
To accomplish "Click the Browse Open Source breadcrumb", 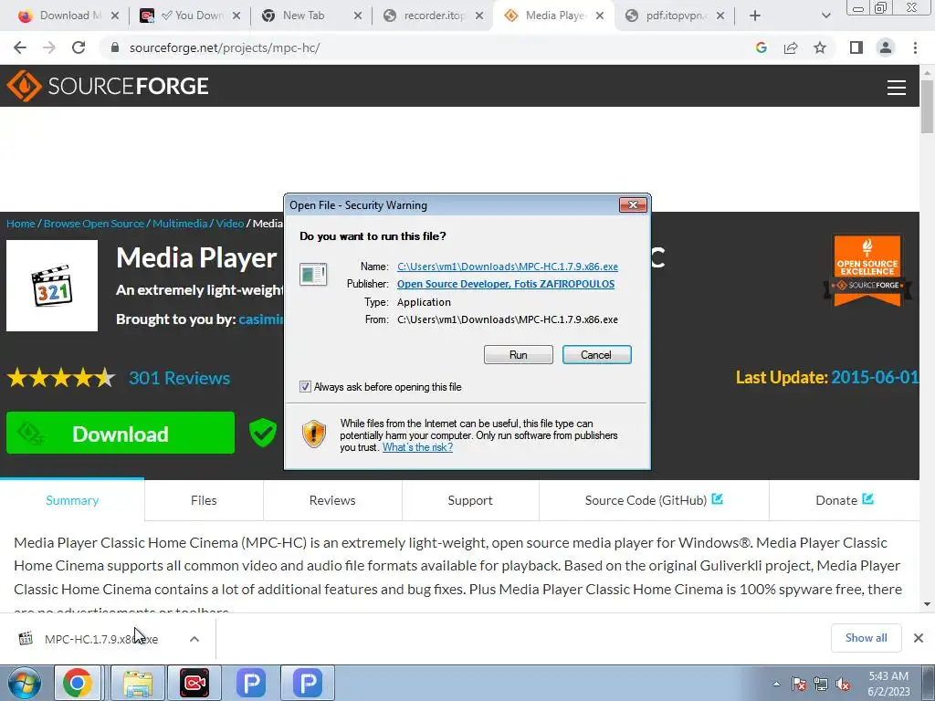I will pyautogui.click(x=94, y=224).
